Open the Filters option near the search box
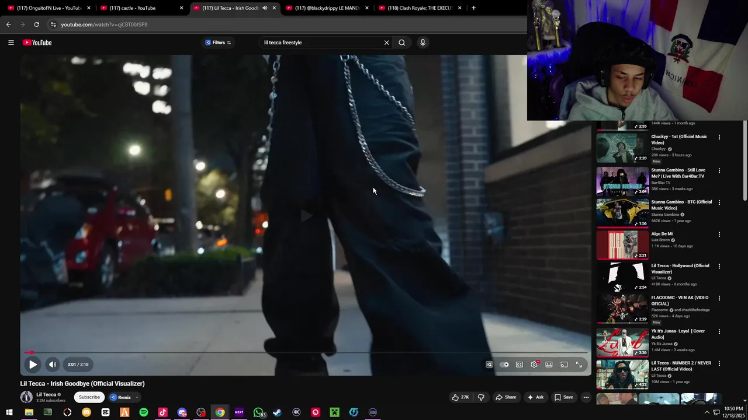Viewport: 748px width, 420px height. pos(218,43)
